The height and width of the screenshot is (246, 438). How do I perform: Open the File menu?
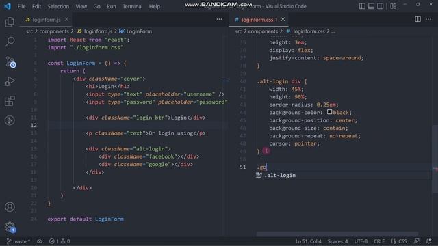click(x=21, y=6)
